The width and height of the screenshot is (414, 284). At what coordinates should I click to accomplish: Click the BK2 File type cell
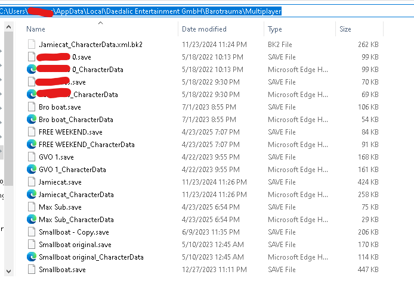280,45
